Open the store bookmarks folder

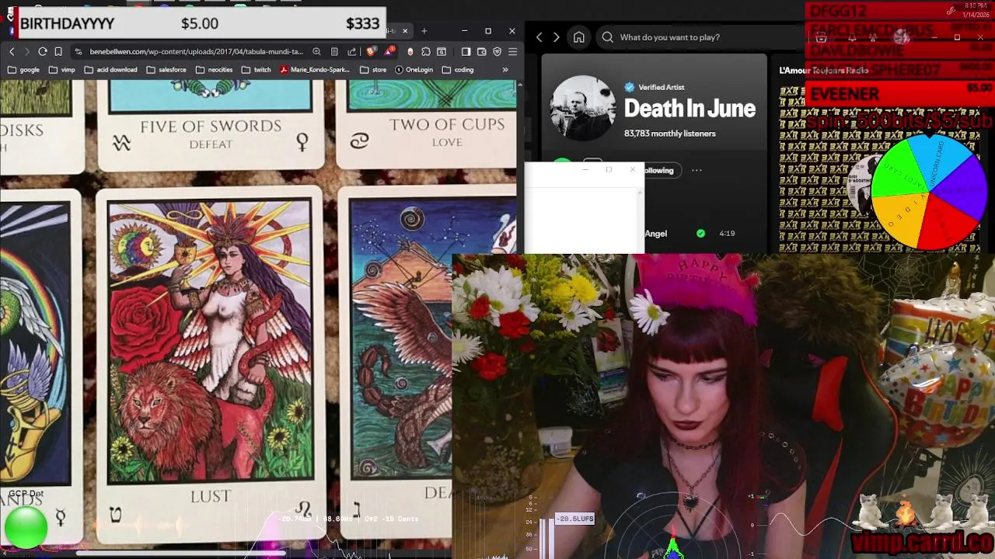click(x=373, y=69)
